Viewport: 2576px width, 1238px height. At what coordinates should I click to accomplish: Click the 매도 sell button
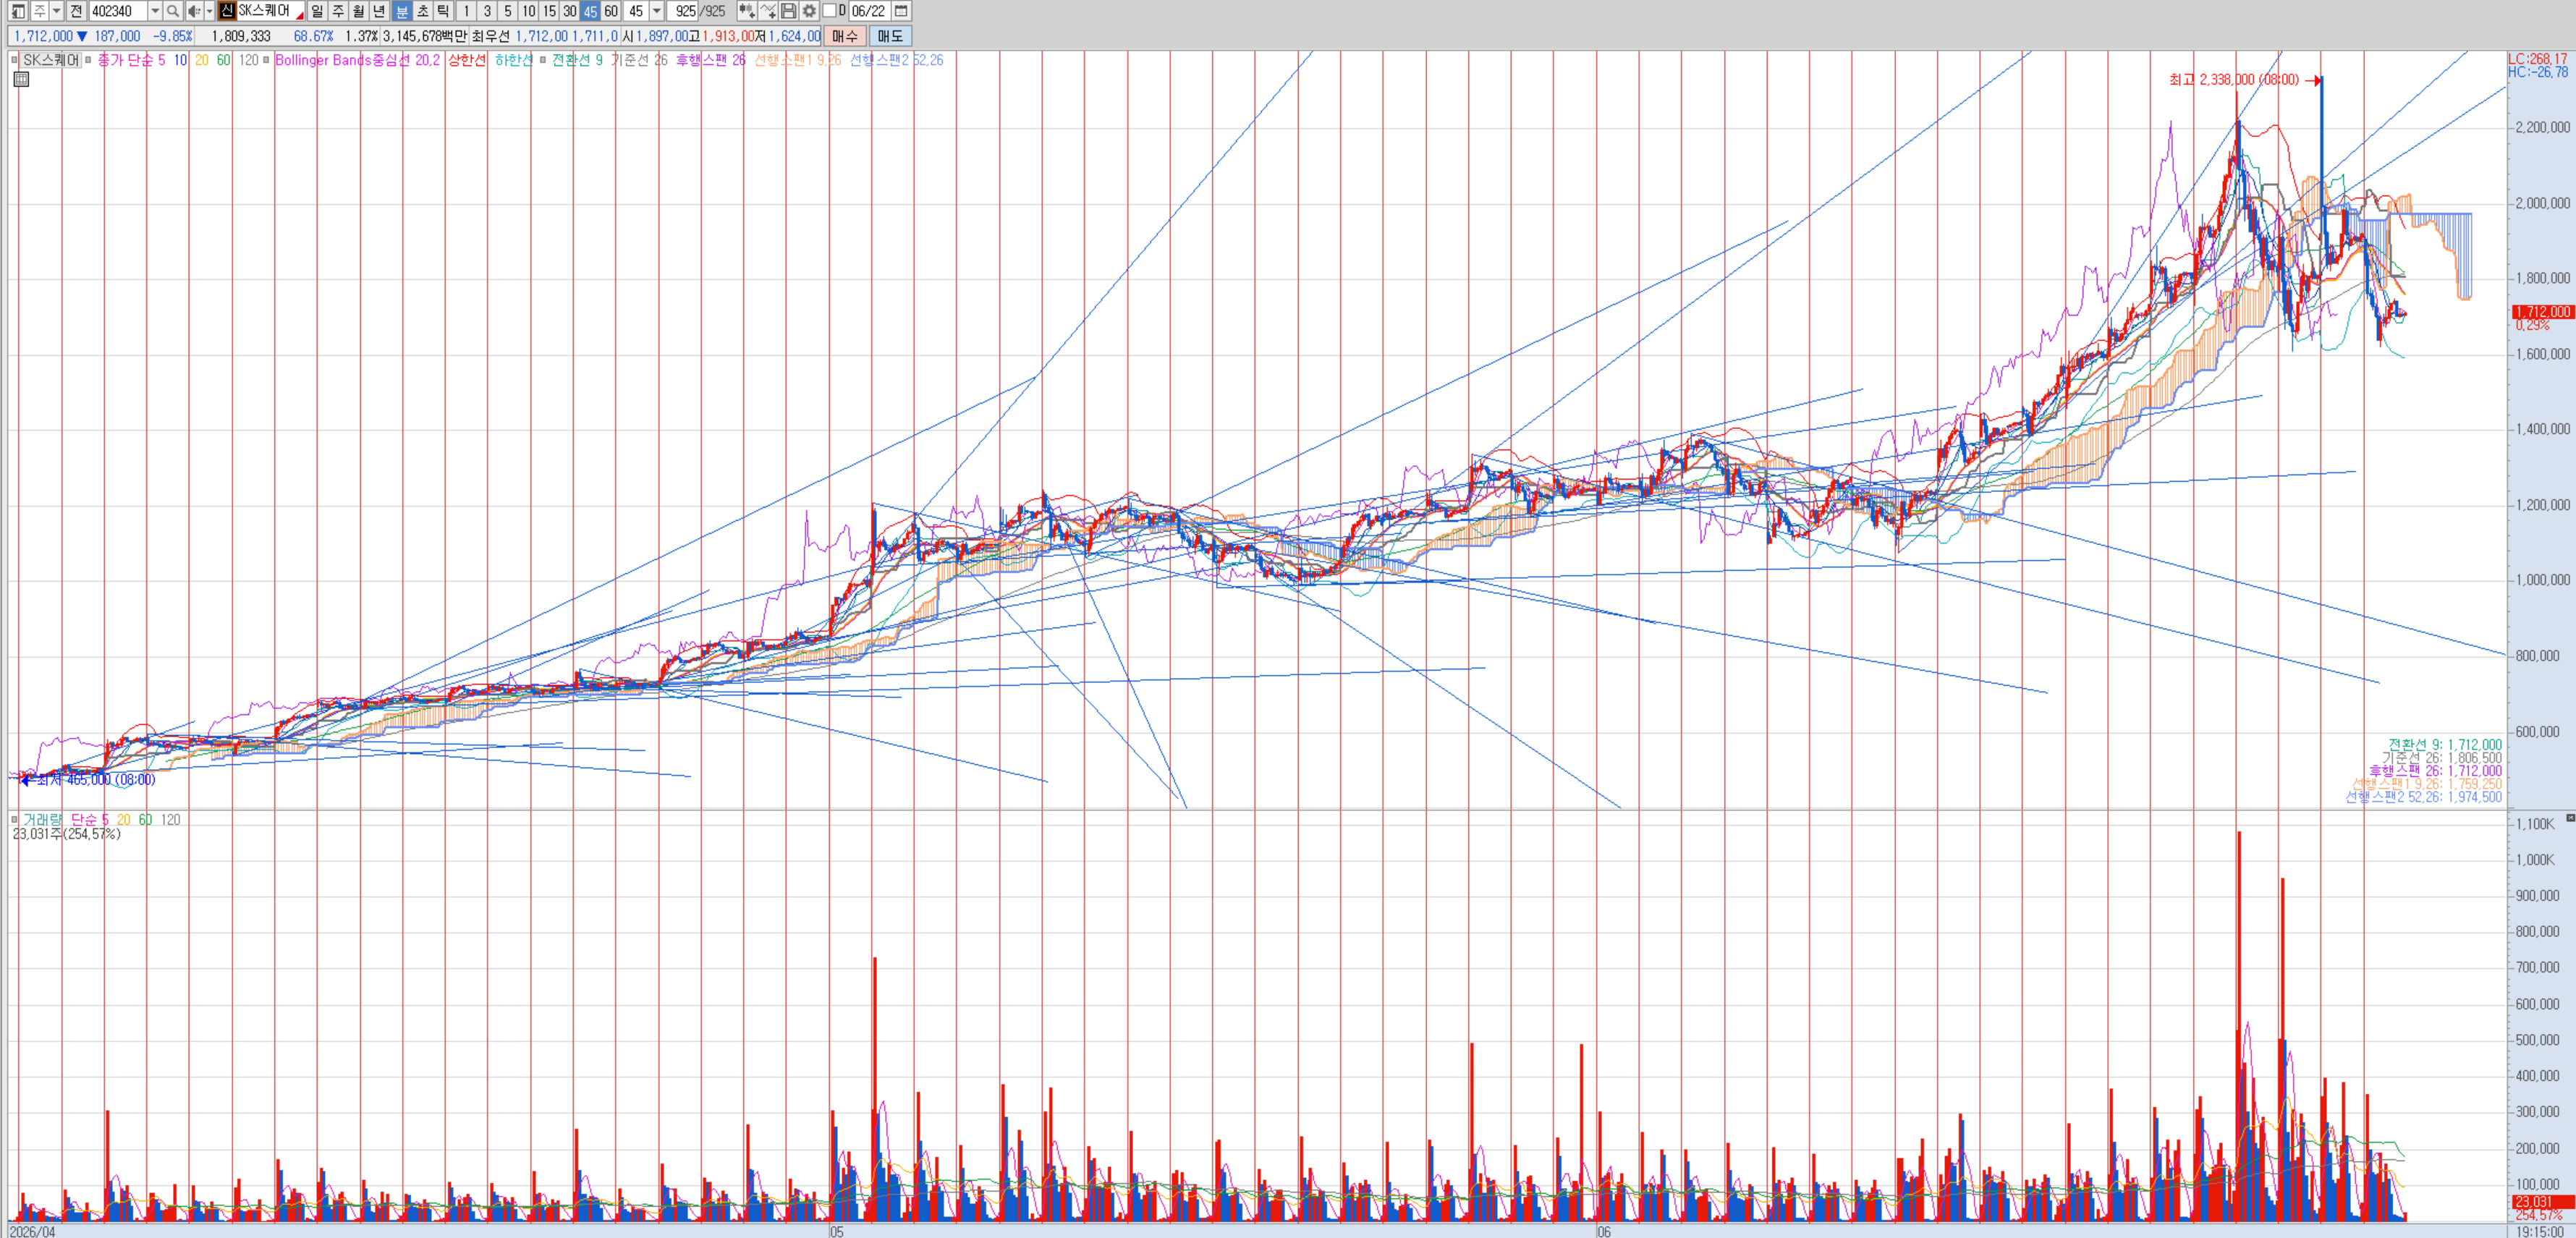[890, 36]
